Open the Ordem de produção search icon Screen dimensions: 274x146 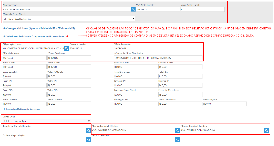coord(89,140)
